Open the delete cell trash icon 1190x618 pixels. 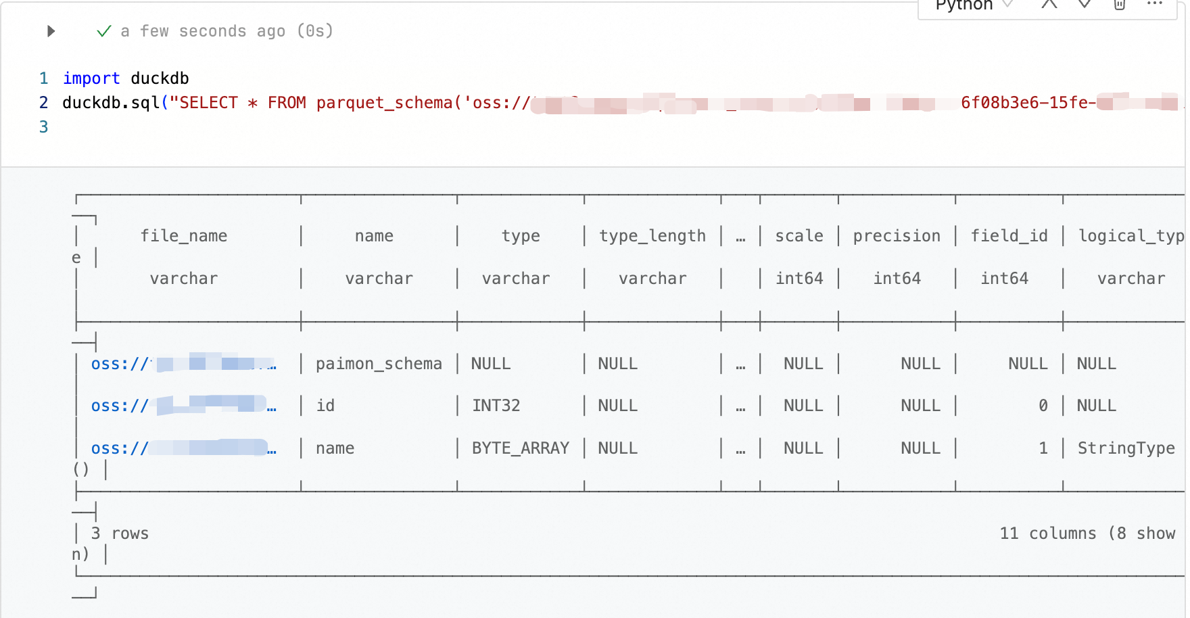click(x=1119, y=7)
